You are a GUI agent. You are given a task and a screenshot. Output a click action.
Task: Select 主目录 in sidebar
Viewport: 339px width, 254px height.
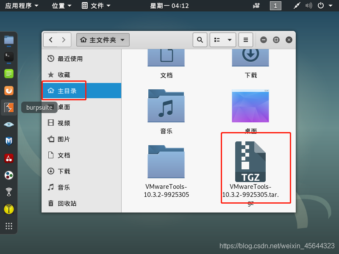tap(81, 91)
